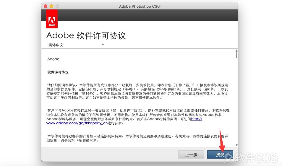Click the scrollbar up arrow
282x166 pixels.
pyautogui.click(x=236, y=51)
